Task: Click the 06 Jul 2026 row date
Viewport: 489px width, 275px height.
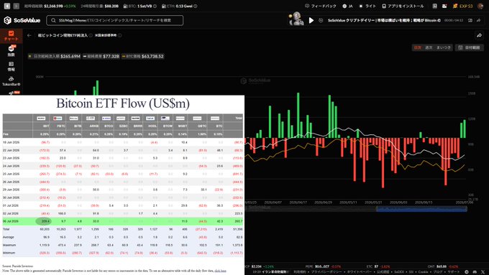Action: click(11, 221)
